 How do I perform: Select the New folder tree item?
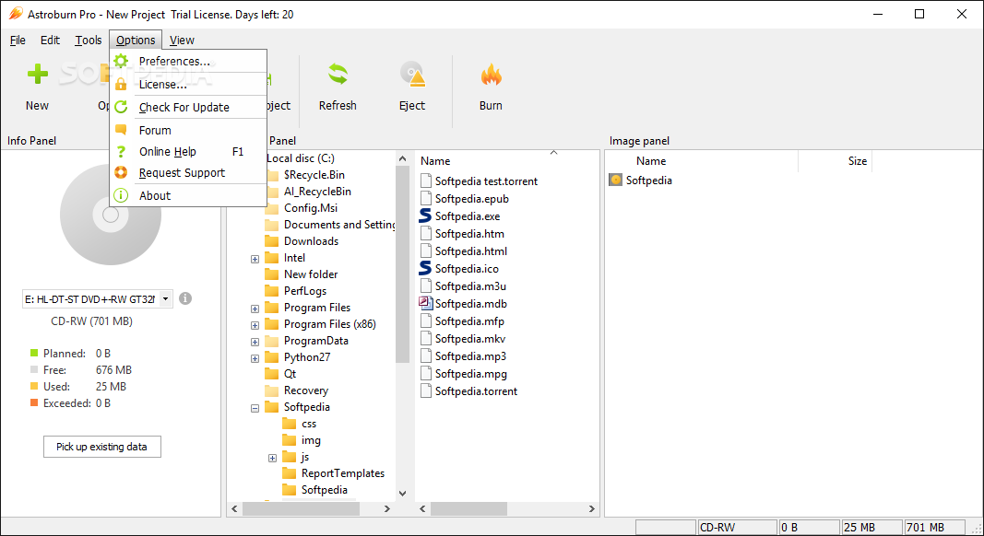311,274
